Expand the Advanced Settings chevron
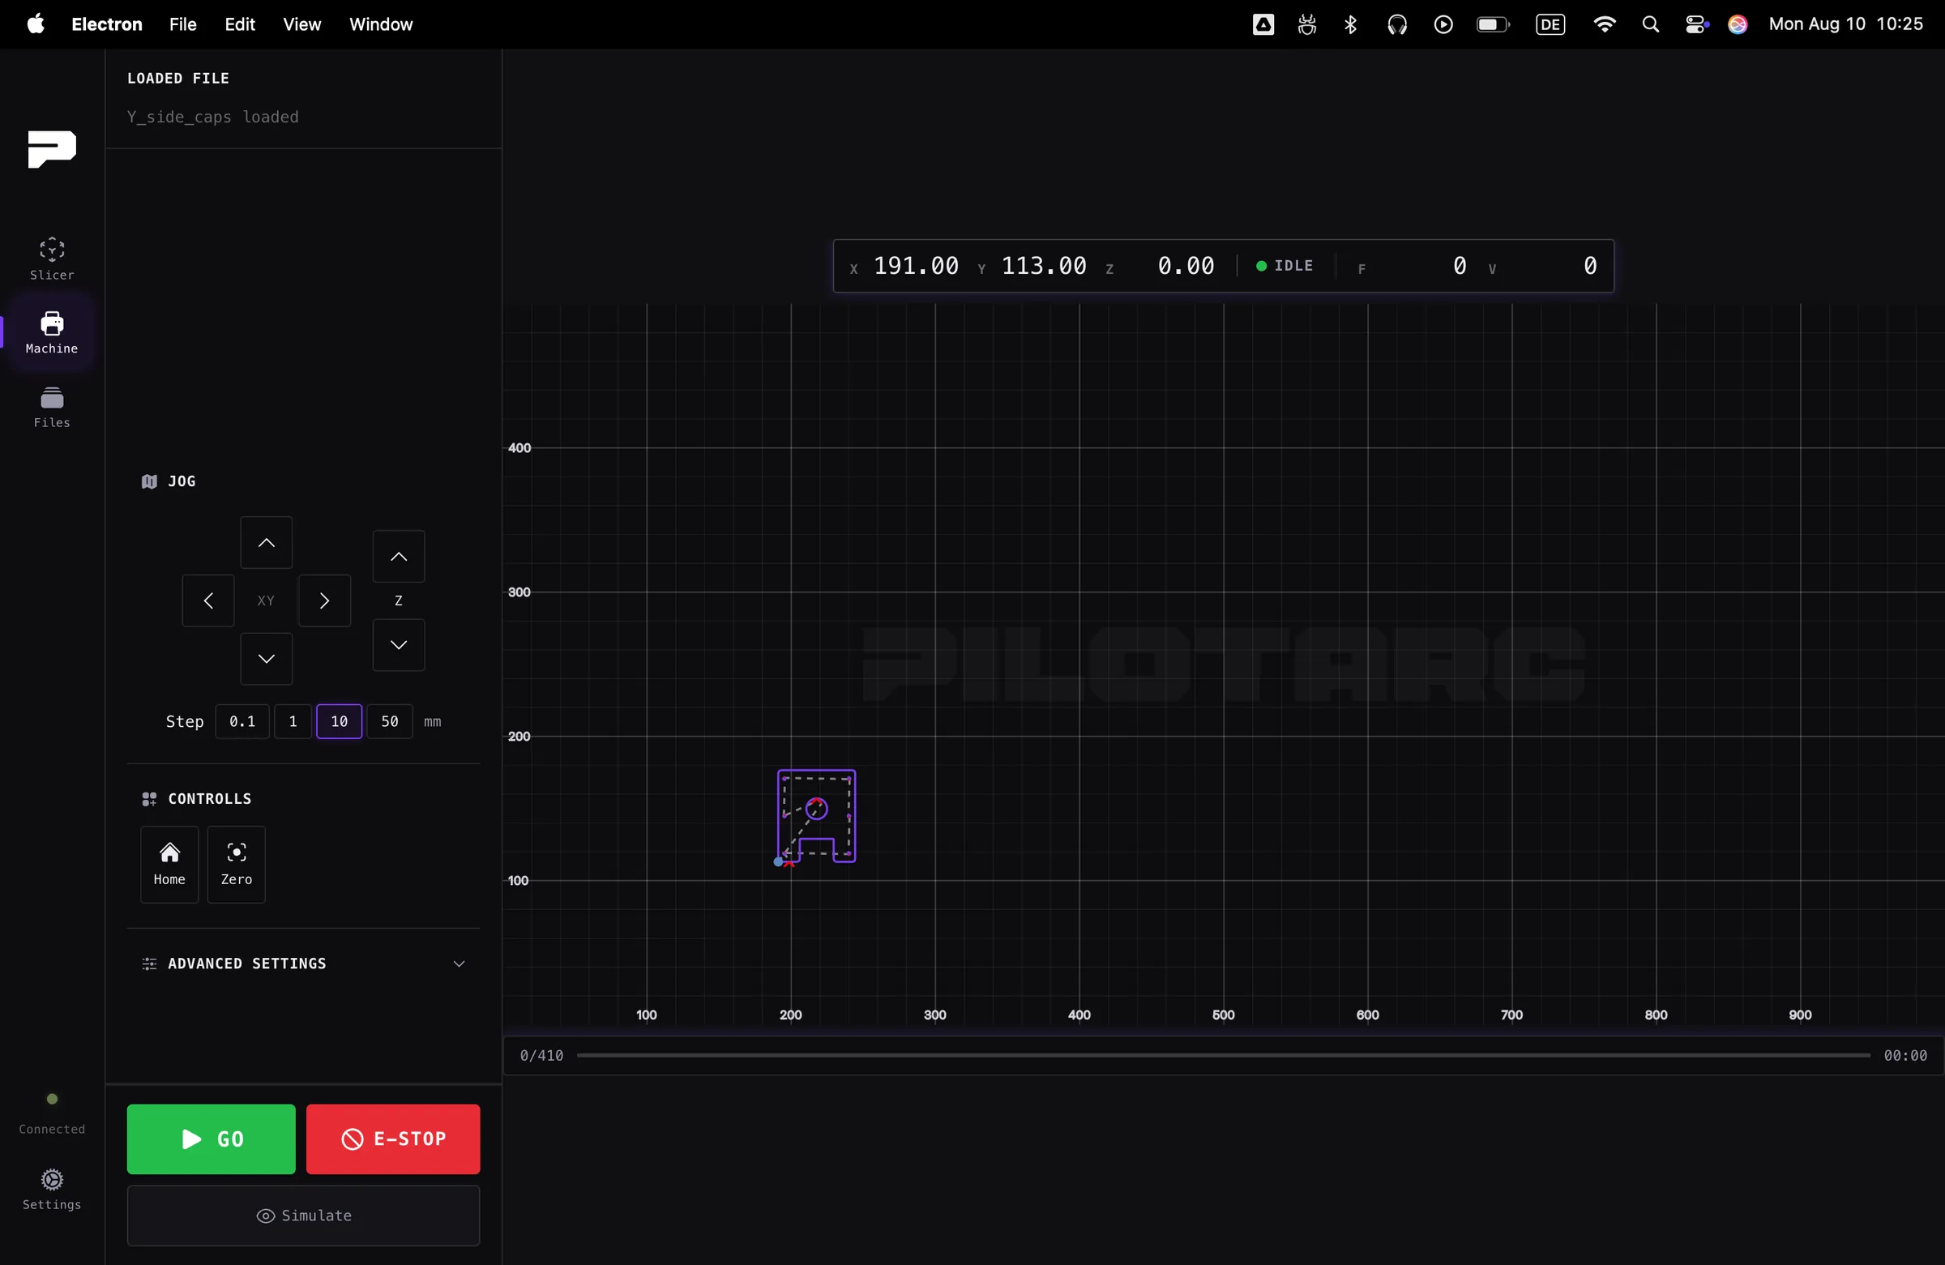This screenshot has width=1945, height=1265. point(460,964)
